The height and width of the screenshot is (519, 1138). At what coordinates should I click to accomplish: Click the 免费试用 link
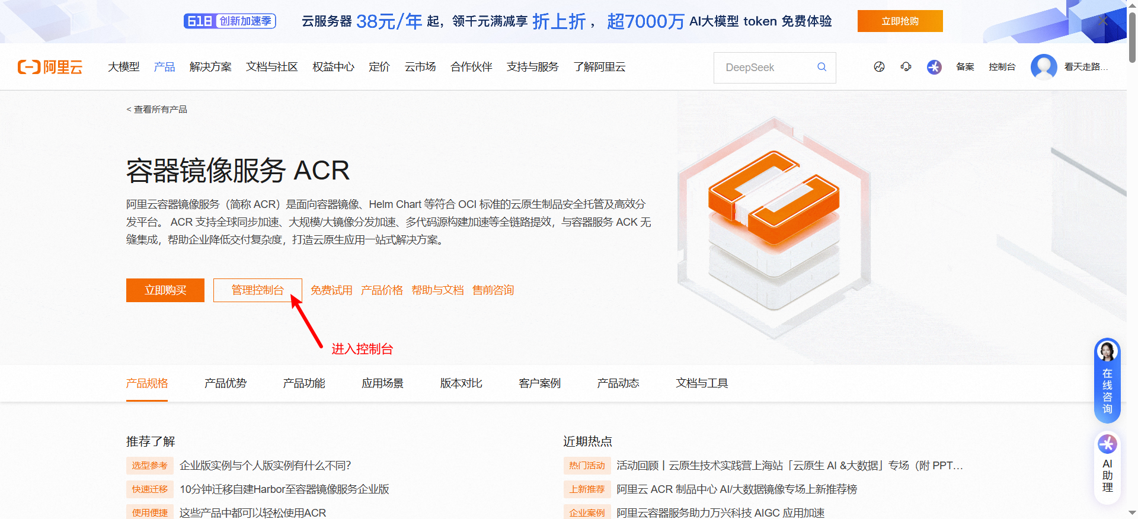[x=331, y=290]
